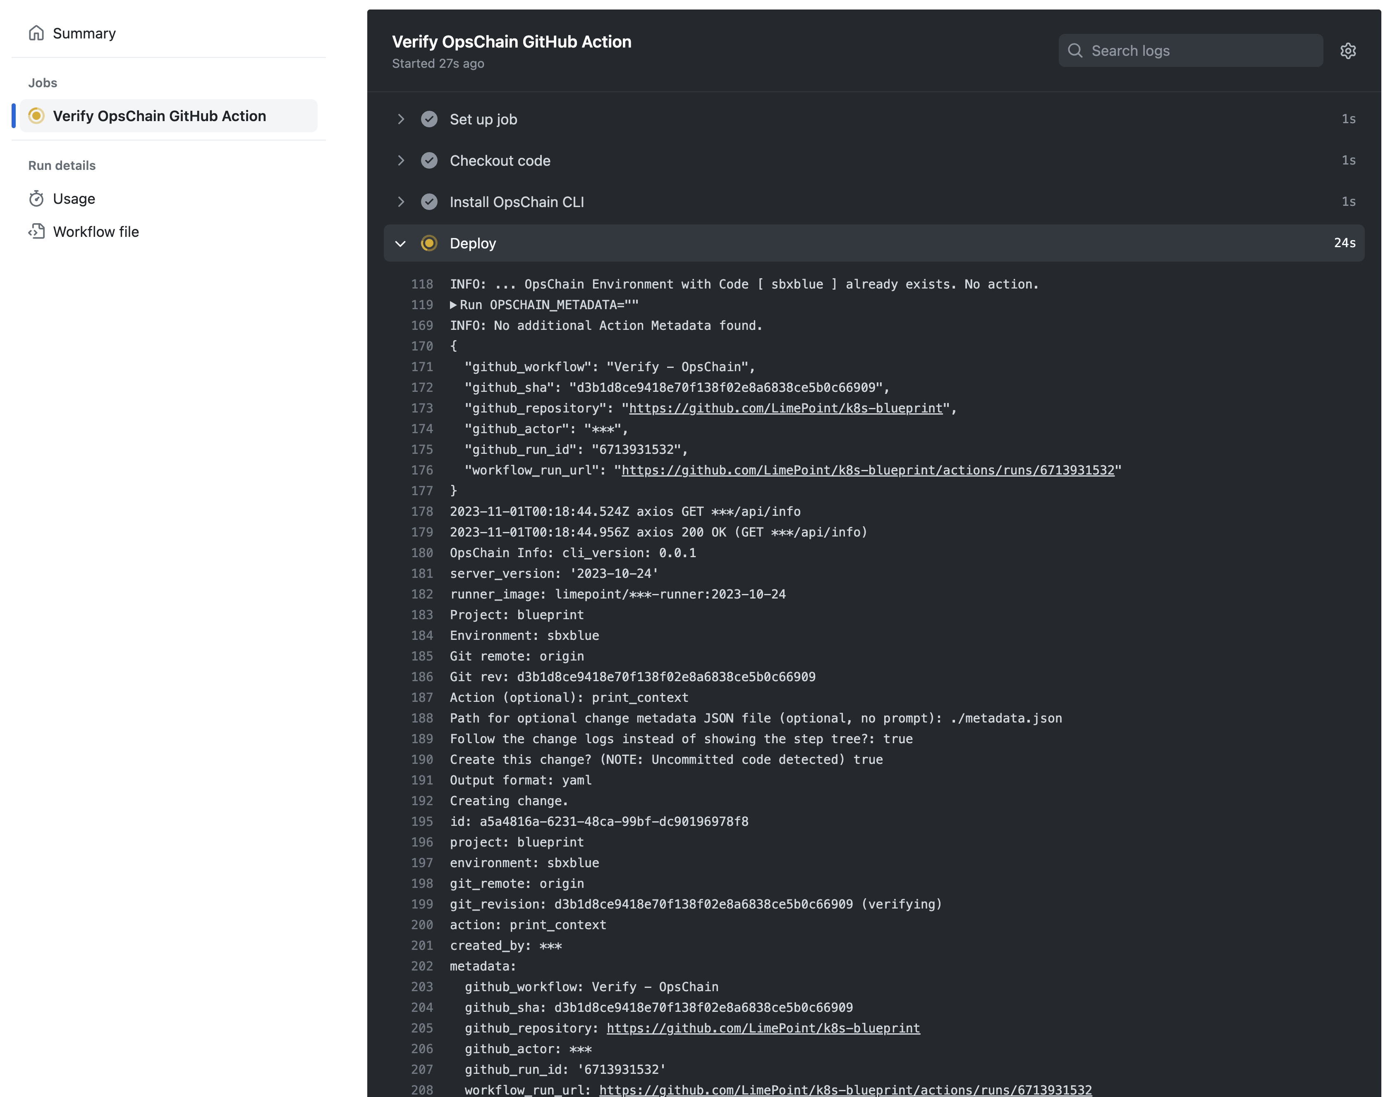Viewport: 1383px width, 1097px height.
Task: Click 'Creating change.' log line
Action: pos(510,801)
